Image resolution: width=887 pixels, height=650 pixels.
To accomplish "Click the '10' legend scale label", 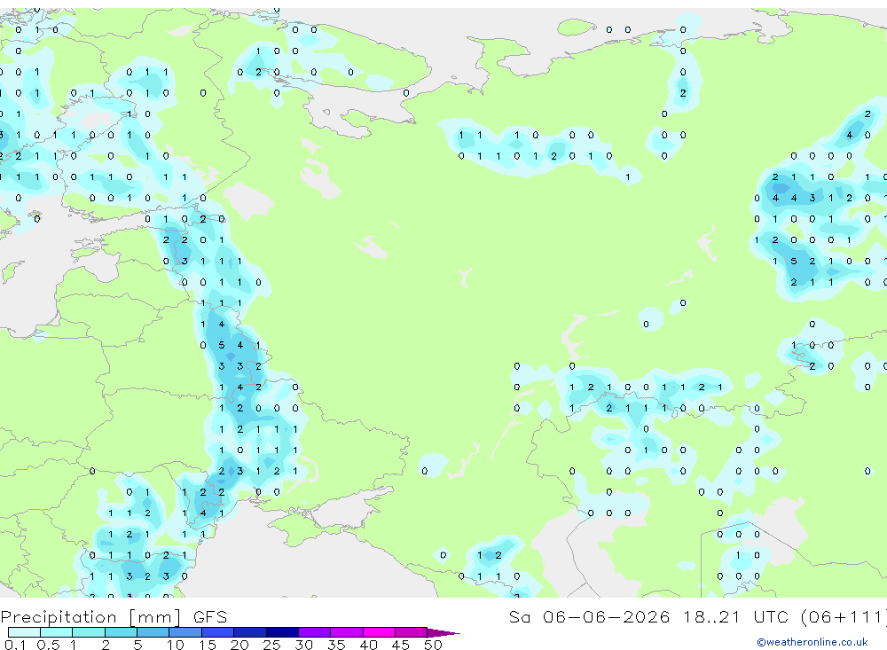I will tap(175, 645).
